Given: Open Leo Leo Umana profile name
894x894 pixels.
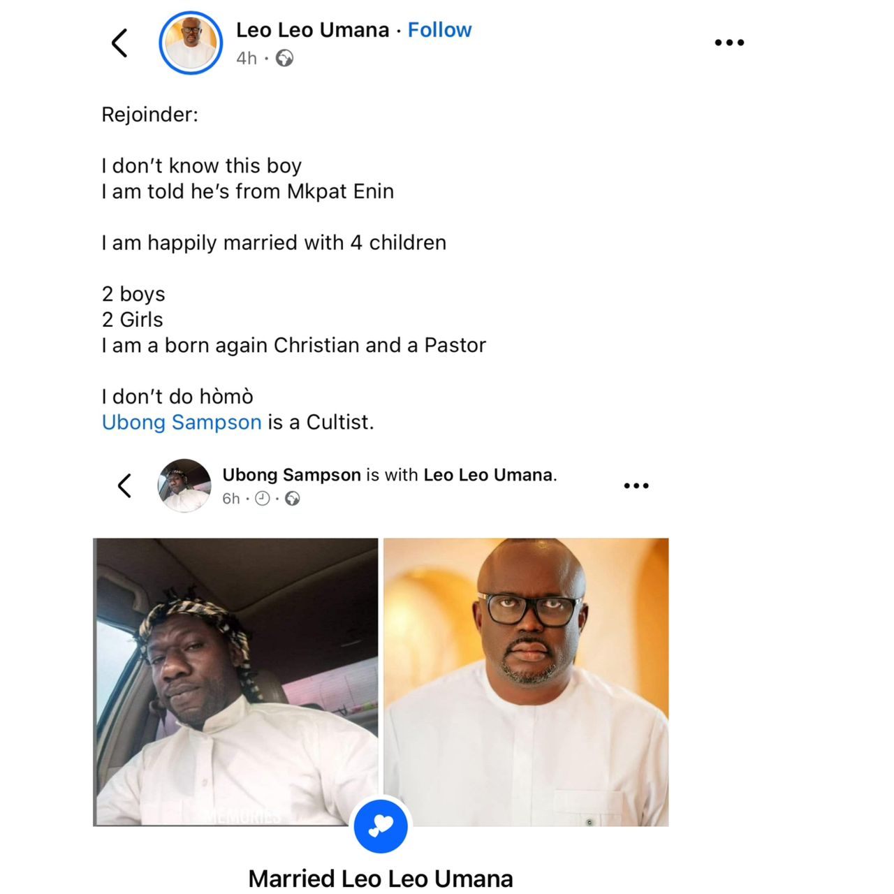Looking at the screenshot, I should 312,30.
